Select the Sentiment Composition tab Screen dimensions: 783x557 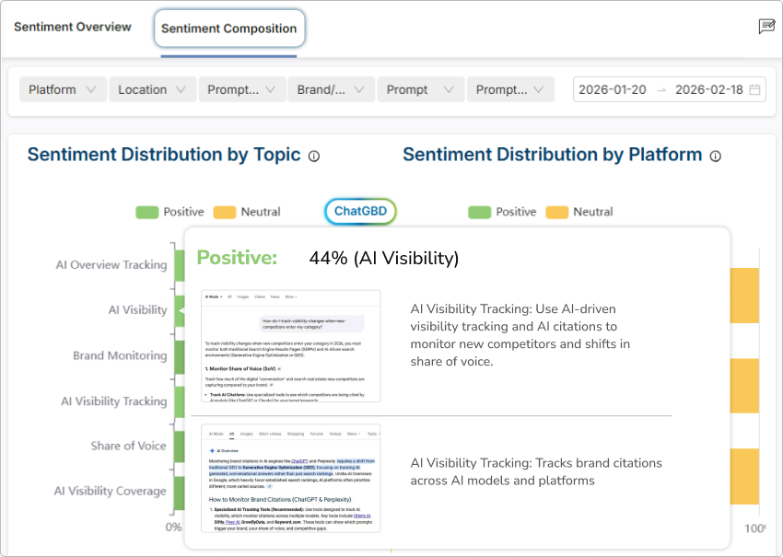[x=228, y=29]
